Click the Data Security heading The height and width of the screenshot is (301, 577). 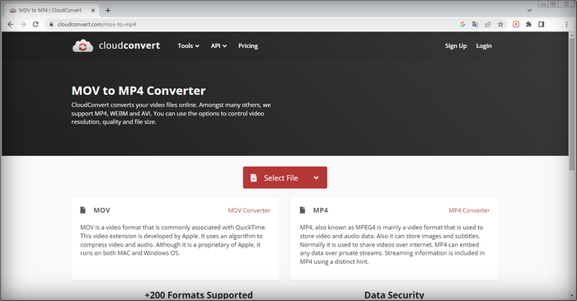point(394,295)
